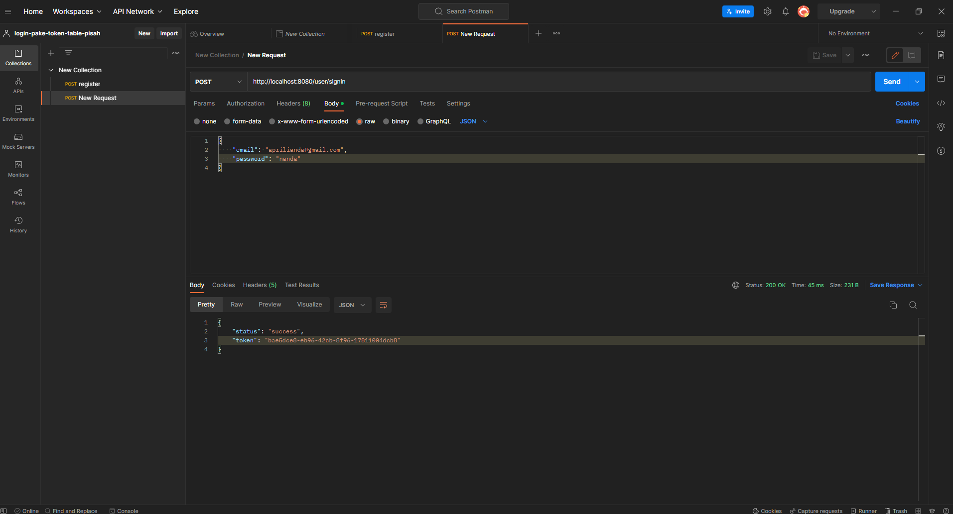This screenshot has height=514, width=953.
Task: Open Code snippet icon in right sidebar
Action: 941,103
